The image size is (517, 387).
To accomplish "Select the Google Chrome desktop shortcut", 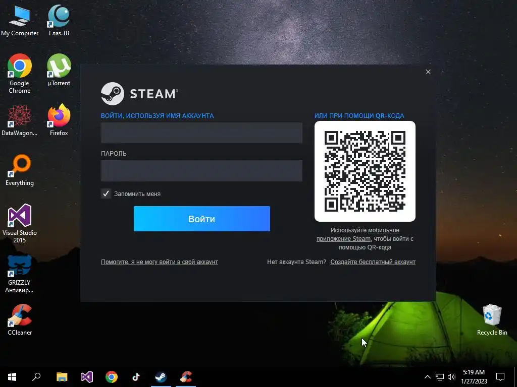I will 20,74.
